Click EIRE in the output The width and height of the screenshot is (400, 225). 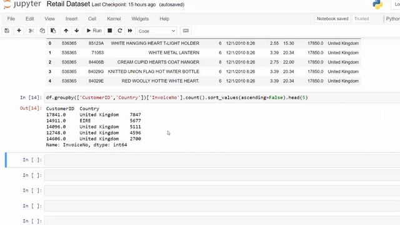(x=85, y=121)
